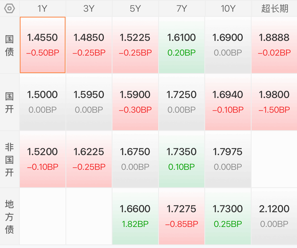Open highlighted 国债 1Y cell 1.4550
The height and width of the screenshot is (248, 297).
[x=43, y=45]
